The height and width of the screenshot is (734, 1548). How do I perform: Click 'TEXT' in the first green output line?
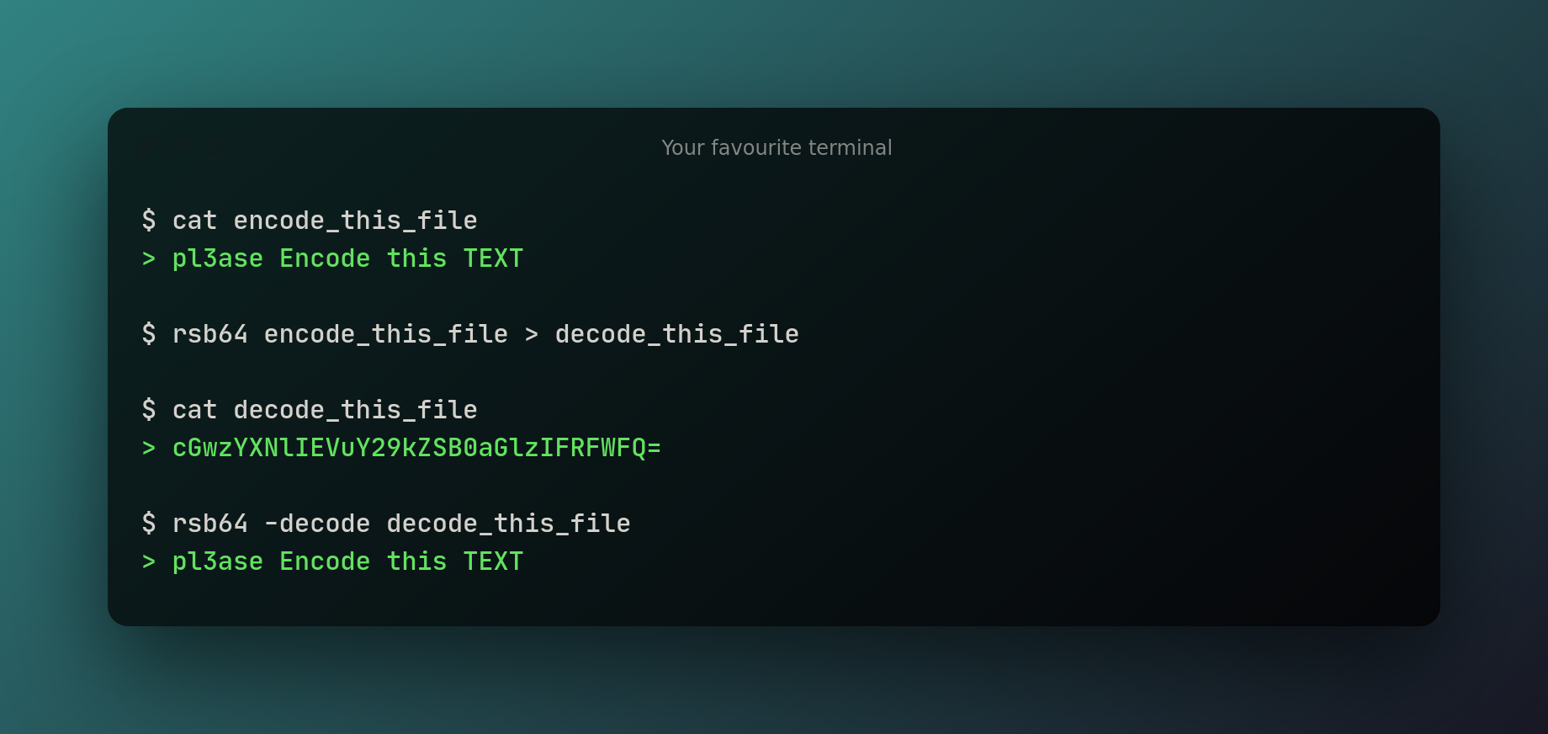tap(493, 258)
